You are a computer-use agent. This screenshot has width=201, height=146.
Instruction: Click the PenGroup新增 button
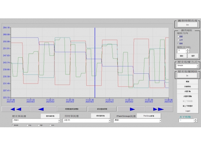tap(149, 116)
